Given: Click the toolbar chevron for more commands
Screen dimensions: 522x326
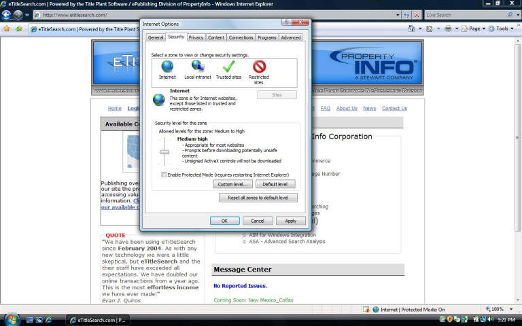Looking at the screenshot, I should (x=519, y=25).
